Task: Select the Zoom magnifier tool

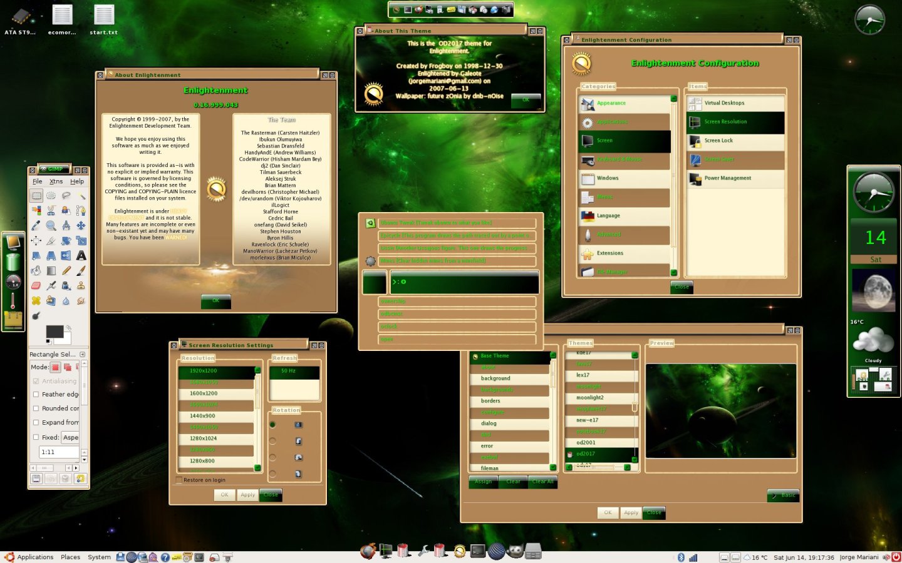Action: pyautogui.click(x=51, y=226)
